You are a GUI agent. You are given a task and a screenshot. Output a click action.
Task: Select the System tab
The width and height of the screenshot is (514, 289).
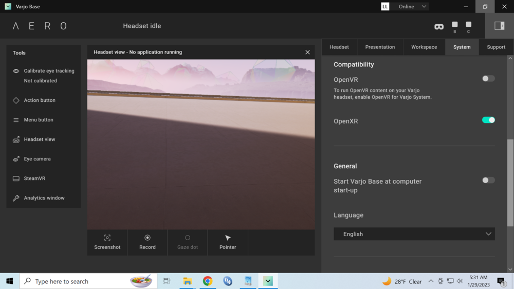click(x=462, y=47)
